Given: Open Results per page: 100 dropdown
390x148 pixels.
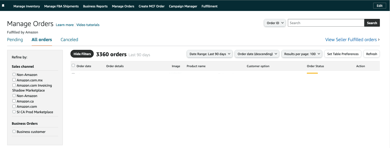Looking at the screenshot, I should pyautogui.click(x=302, y=54).
